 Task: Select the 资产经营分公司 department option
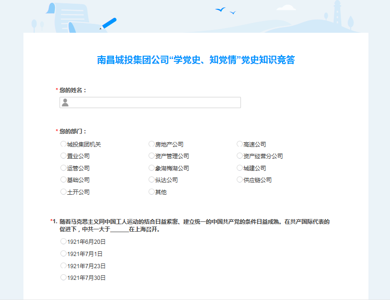pyautogui.click(x=239, y=156)
